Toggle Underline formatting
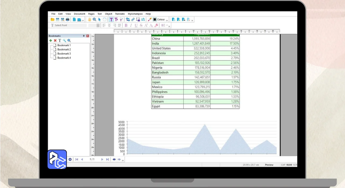 pos(136,25)
